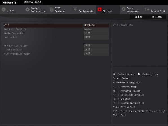Click the System Information gear icon
168x126 pixels.
[x=28, y=10]
